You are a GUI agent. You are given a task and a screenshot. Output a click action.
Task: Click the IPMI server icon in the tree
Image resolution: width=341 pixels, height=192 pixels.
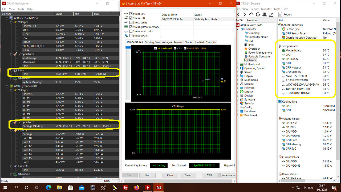(246, 45)
